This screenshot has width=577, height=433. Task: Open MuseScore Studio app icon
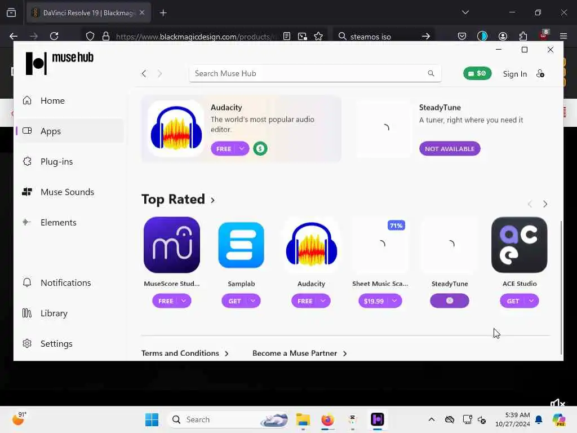click(172, 245)
